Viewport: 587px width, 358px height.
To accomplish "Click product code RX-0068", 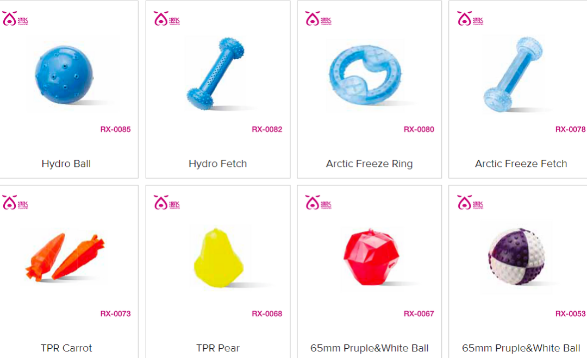I will point(267,314).
